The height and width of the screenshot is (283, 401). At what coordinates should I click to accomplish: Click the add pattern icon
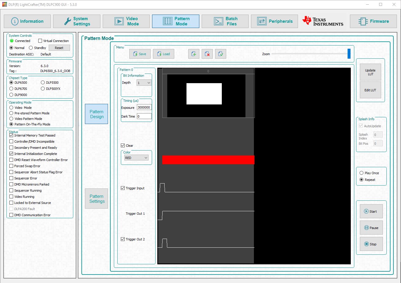click(194, 54)
